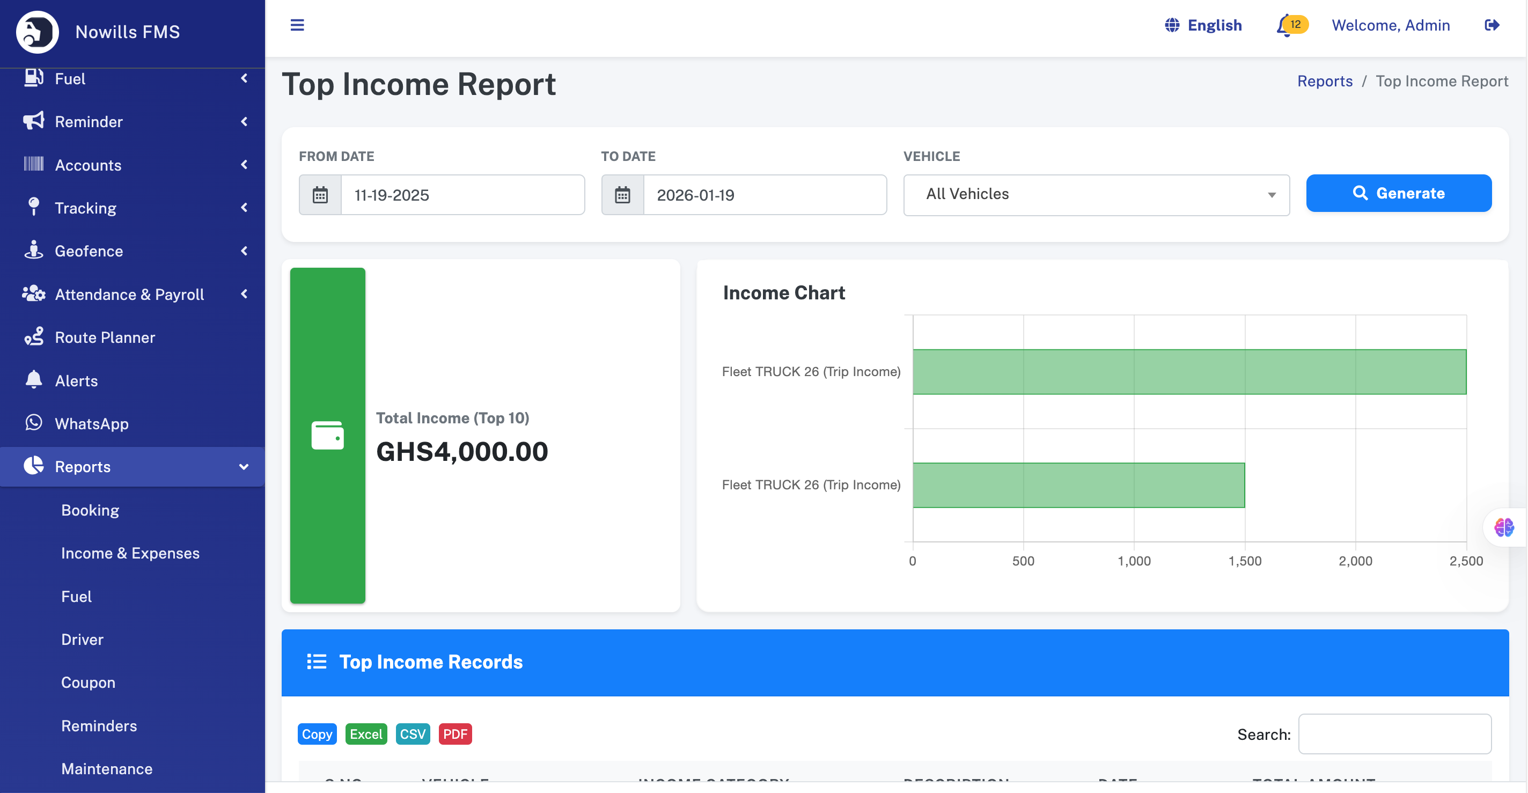Open the Booking report submenu item
The image size is (1528, 793).
coord(90,510)
